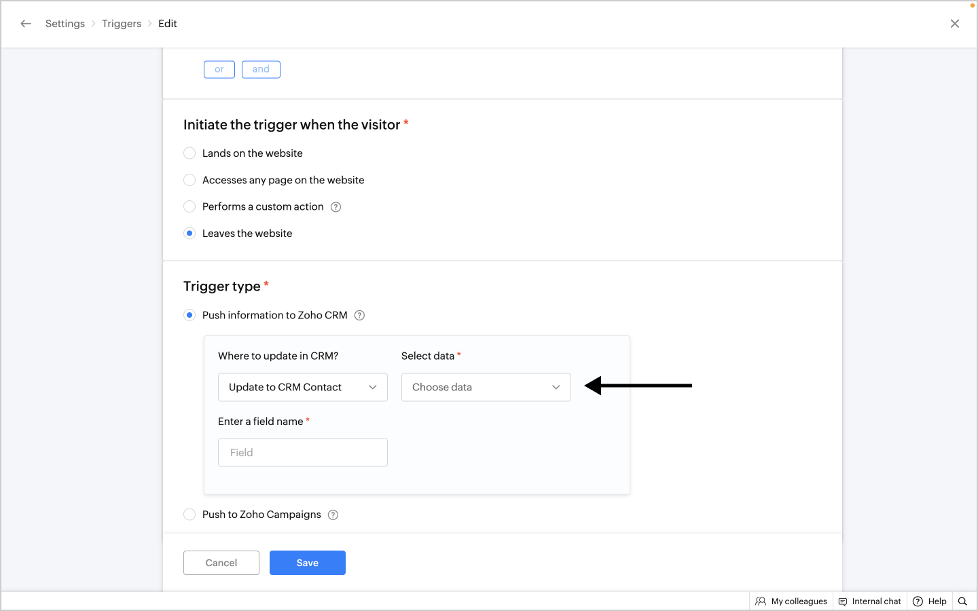Open the search icon in bottom bar
This screenshot has width=978, height=611.
click(x=962, y=601)
